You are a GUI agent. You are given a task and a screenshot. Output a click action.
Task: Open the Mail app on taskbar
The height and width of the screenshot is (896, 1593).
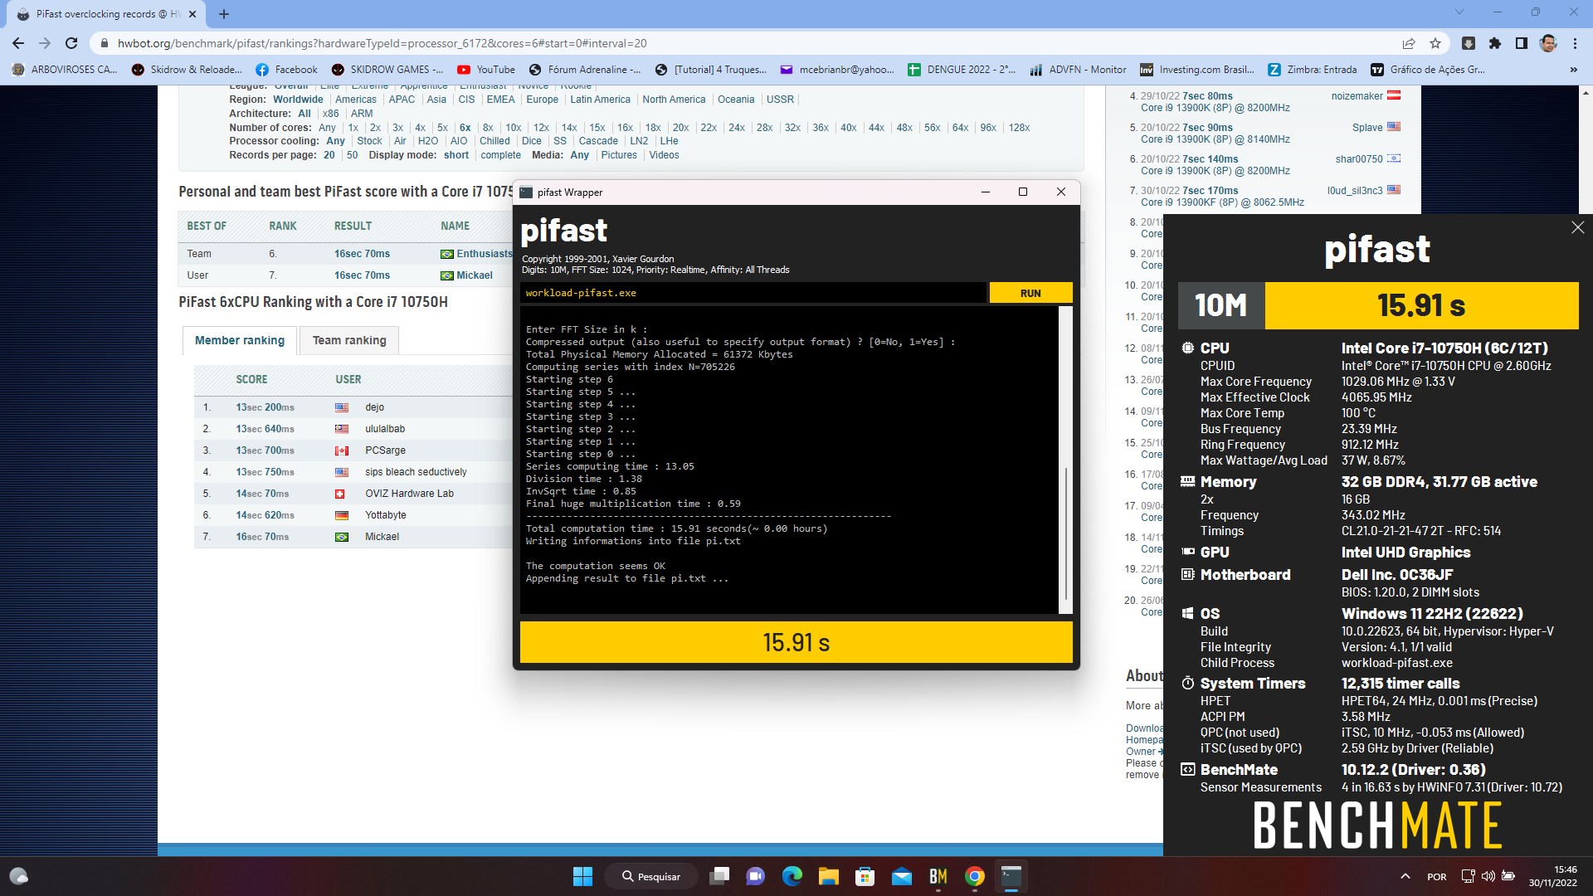902,876
